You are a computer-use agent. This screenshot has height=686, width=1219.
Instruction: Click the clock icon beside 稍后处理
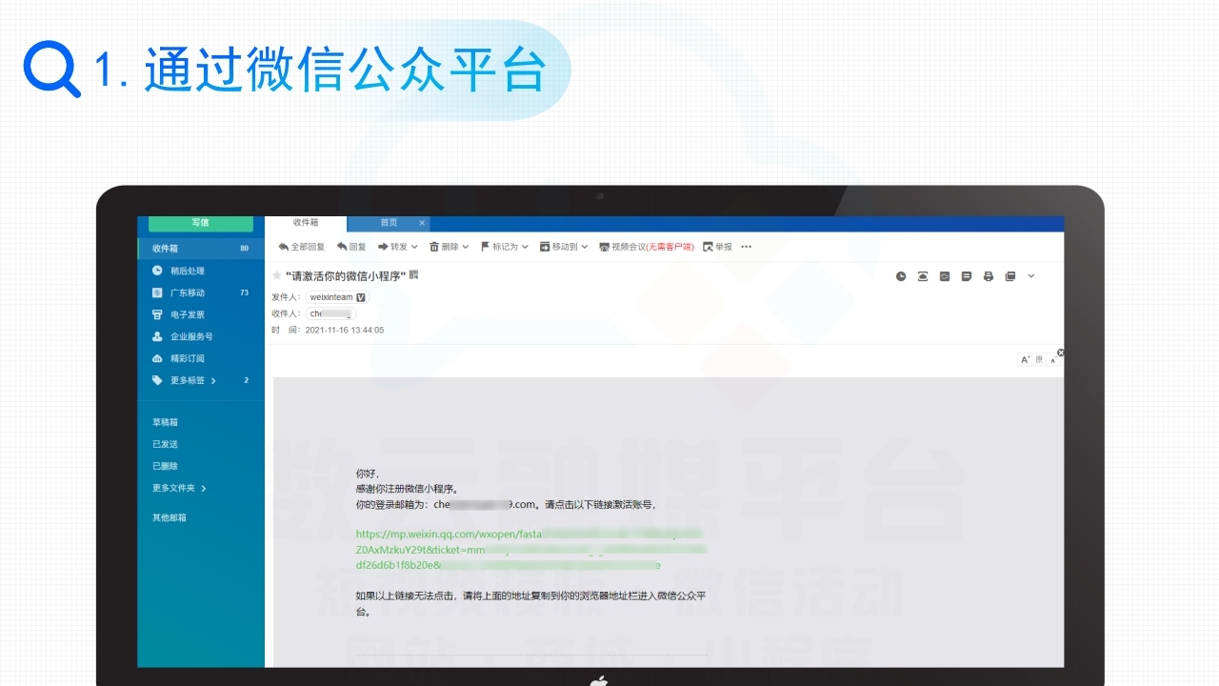[157, 271]
